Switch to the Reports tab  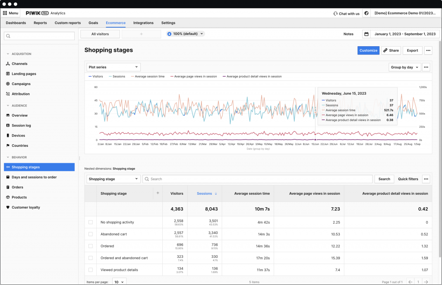point(40,23)
